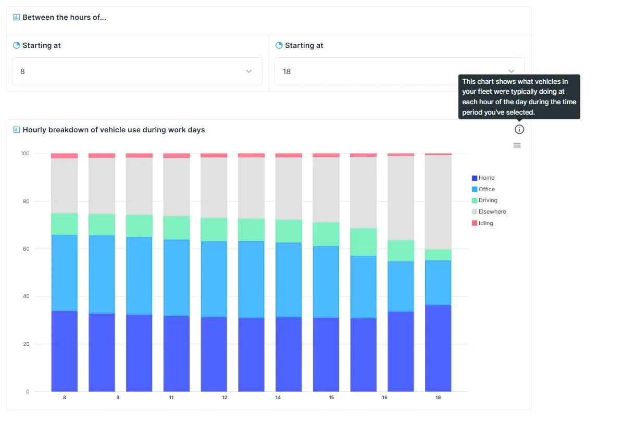This screenshot has height=422, width=623.
Task: Toggle the Home series in the legend
Action: (x=483, y=178)
